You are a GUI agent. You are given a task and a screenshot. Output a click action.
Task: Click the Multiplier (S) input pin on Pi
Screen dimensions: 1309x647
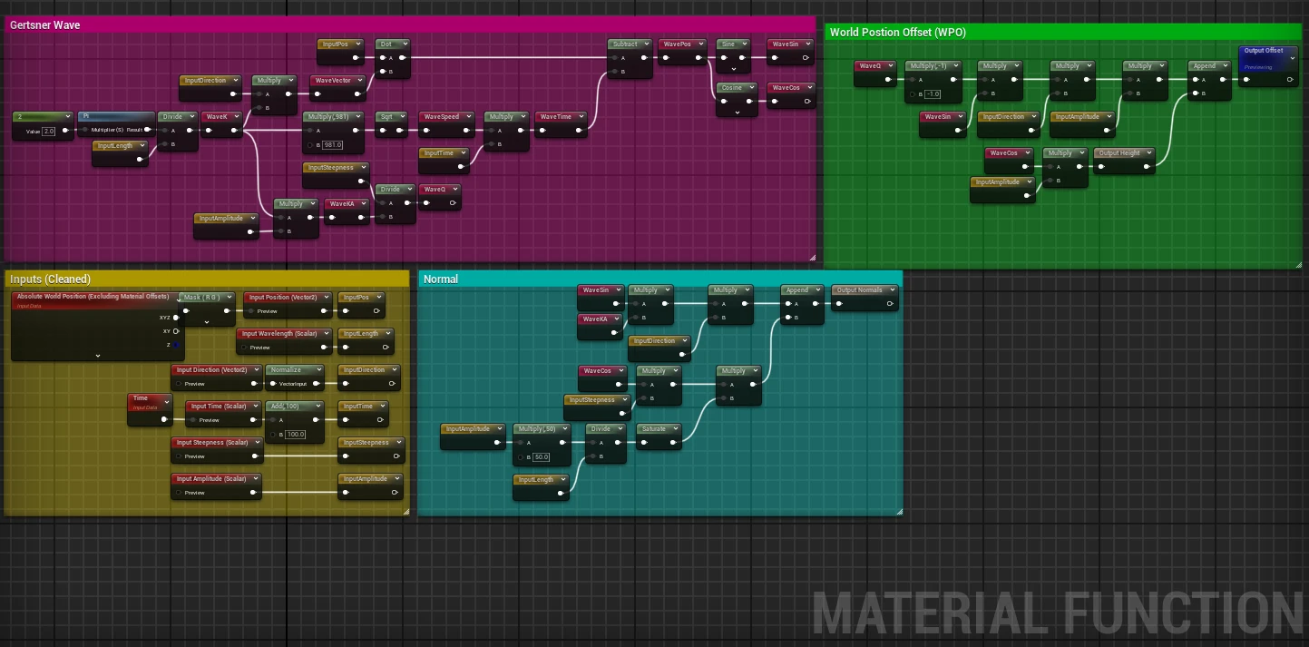click(84, 130)
